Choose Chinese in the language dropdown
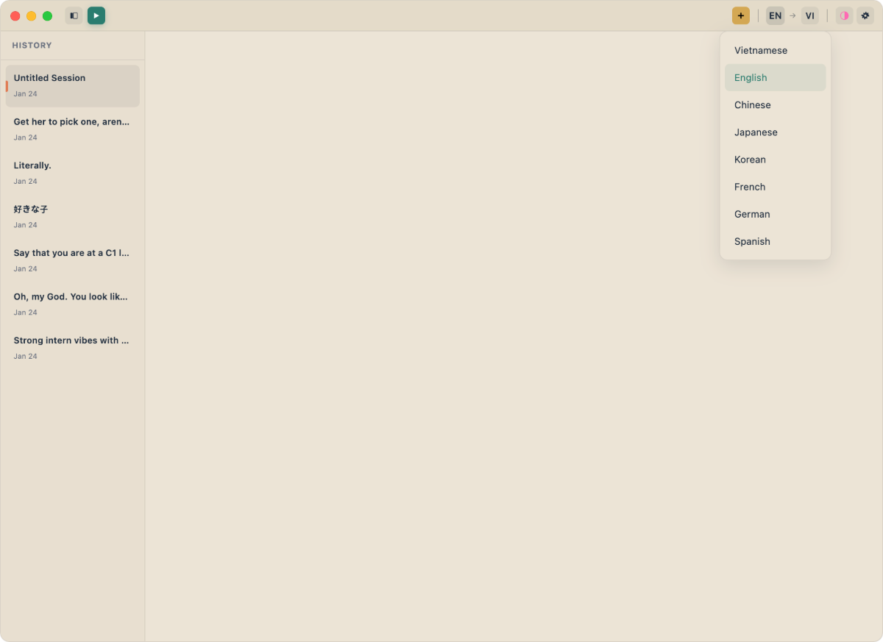Screen dimensions: 883x642 coord(752,104)
